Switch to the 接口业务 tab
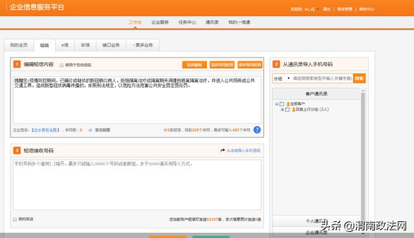The height and width of the screenshot is (238, 414). (111, 45)
